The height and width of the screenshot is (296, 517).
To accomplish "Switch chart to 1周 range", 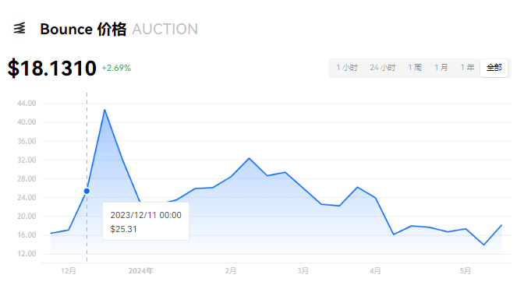I will coord(415,68).
